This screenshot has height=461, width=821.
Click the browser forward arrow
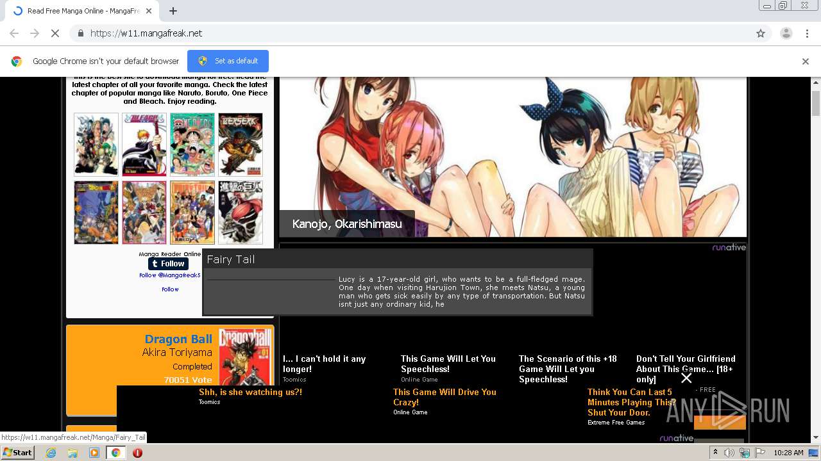[x=35, y=33]
